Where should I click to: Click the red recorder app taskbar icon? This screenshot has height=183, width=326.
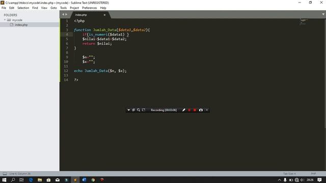(102, 180)
